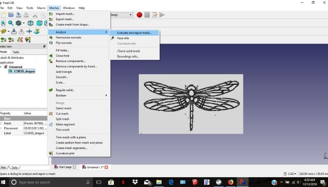328x187 pixels.
Task: Click the Isometric view cube icon
Action: tap(30, 23)
